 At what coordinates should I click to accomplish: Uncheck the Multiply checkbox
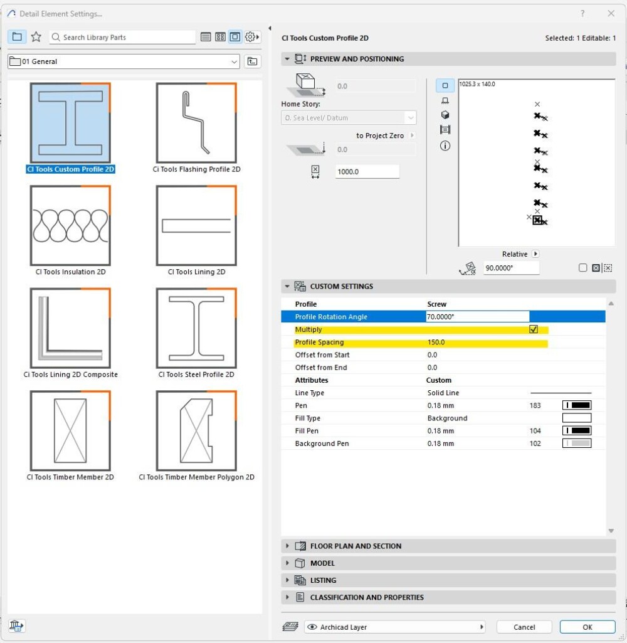(x=534, y=329)
